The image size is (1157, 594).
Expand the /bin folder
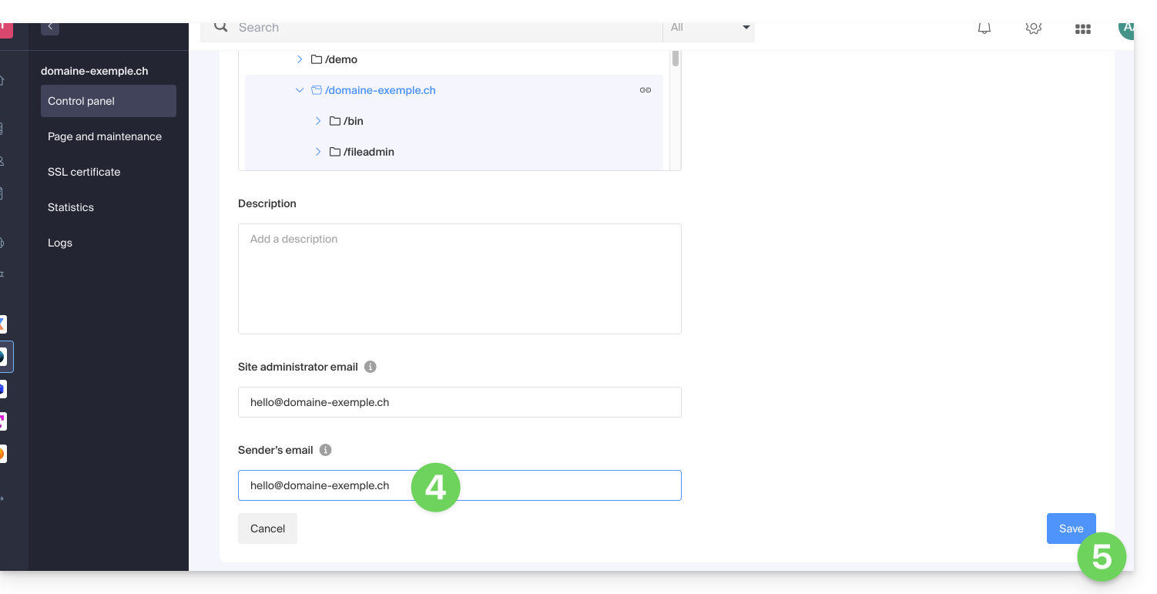coord(318,121)
